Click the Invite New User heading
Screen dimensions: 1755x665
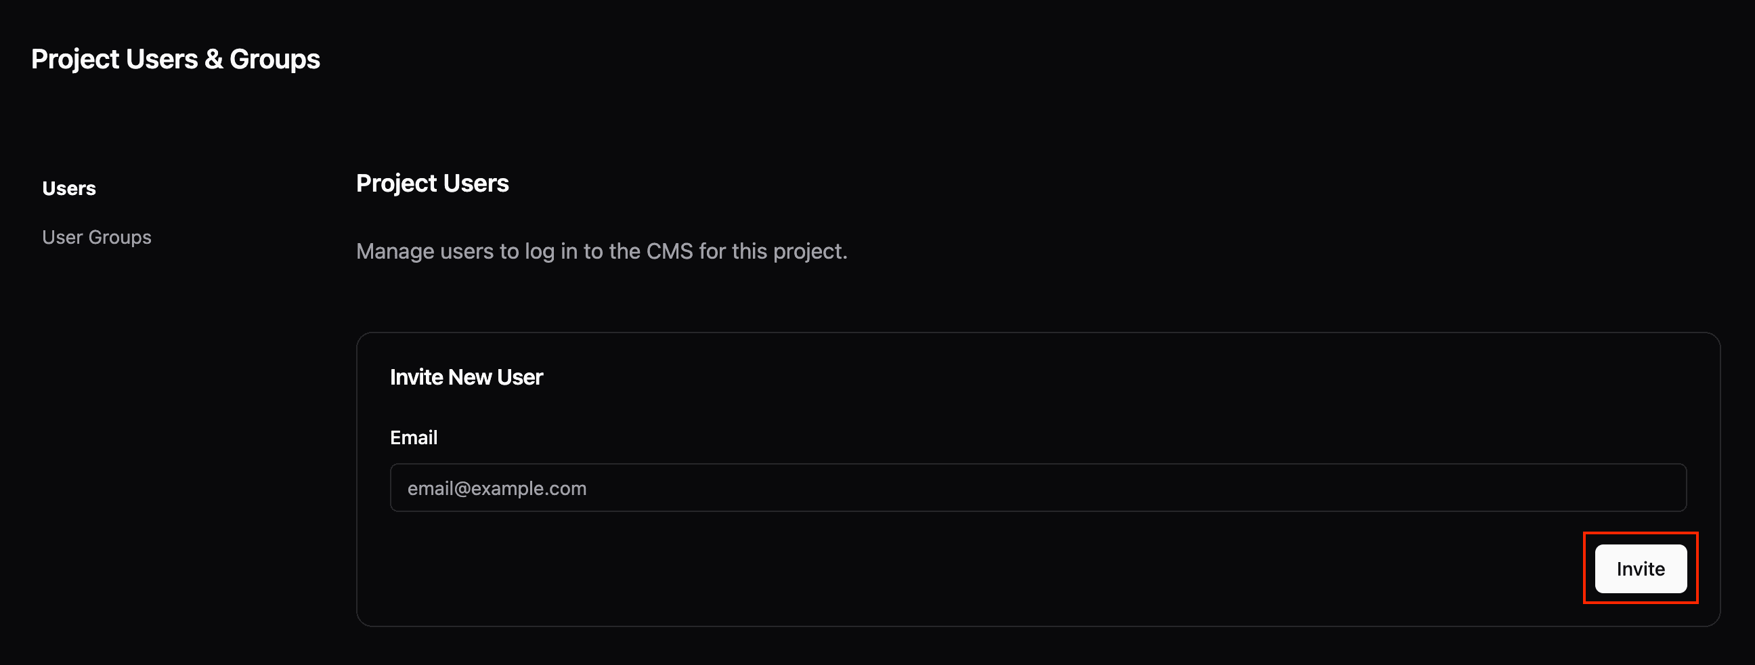pyautogui.click(x=466, y=377)
